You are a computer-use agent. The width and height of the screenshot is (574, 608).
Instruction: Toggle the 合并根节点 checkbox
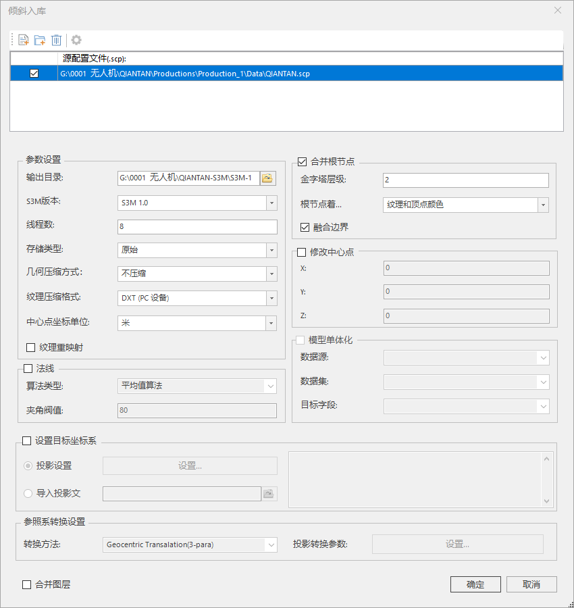point(303,161)
